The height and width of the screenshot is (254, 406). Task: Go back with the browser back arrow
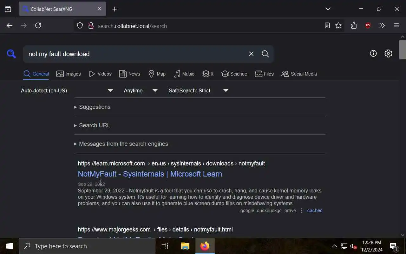10,26
